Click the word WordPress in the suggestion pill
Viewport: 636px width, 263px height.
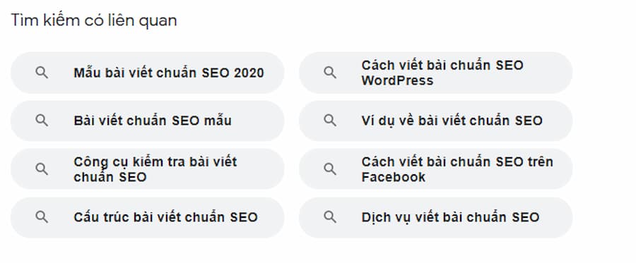pos(397,80)
